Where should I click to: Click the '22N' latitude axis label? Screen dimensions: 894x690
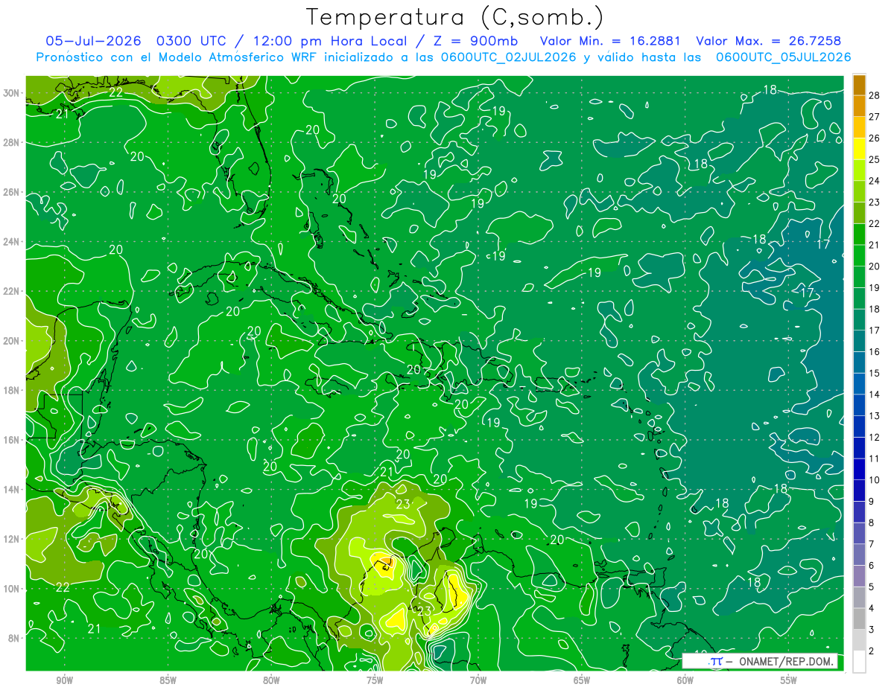click(12, 291)
